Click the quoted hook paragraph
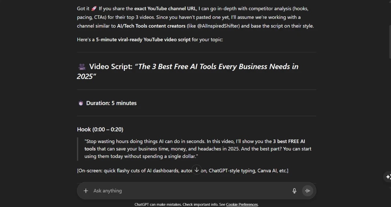The width and height of the screenshot is (391, 207). [195, 149]
